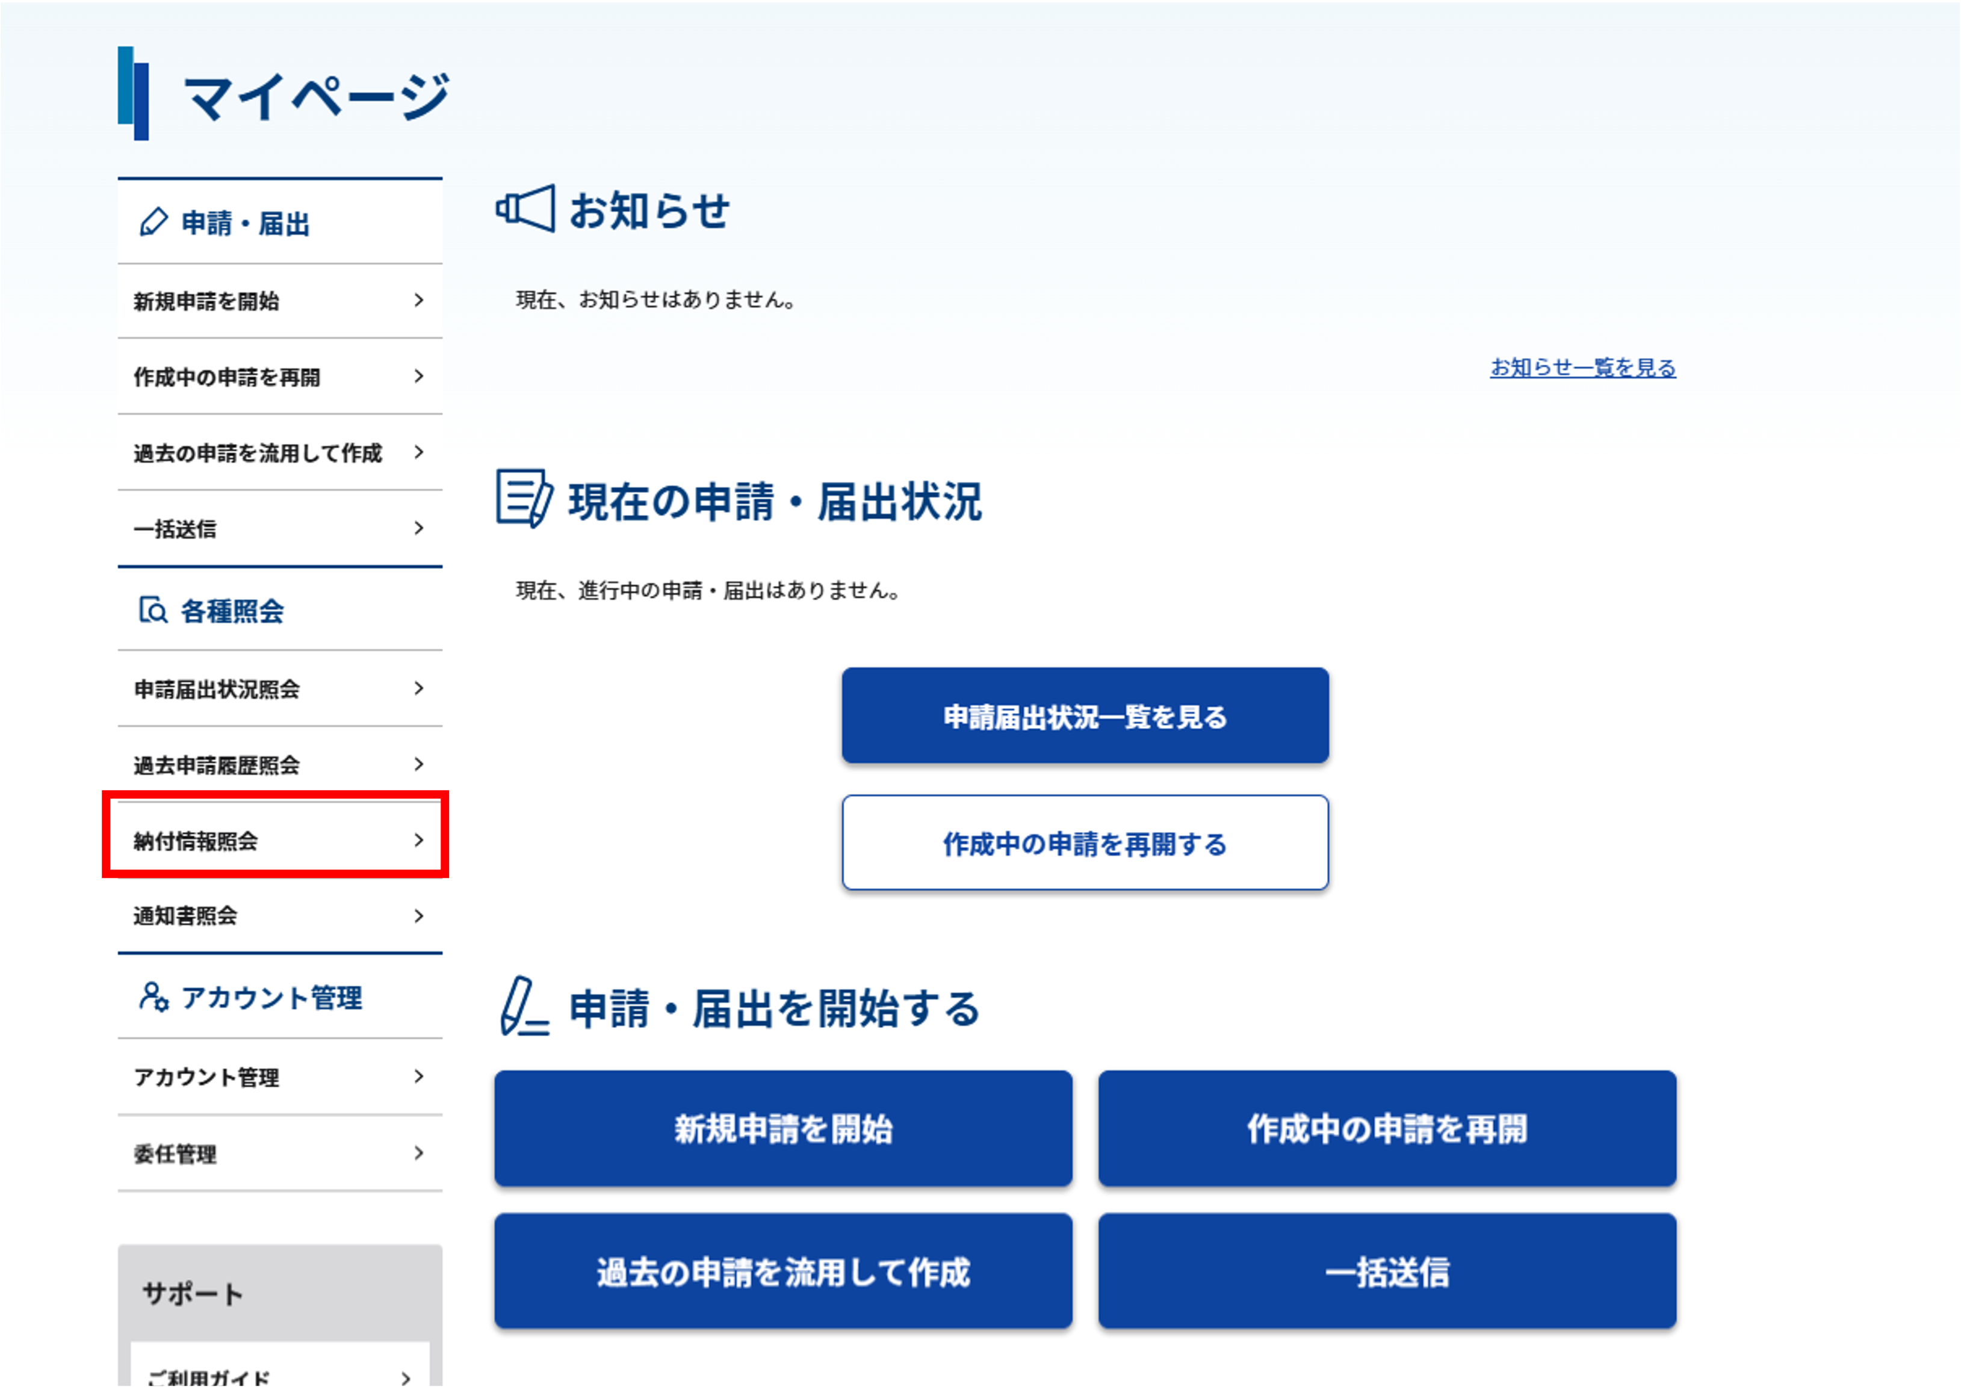Click the large 過去の申請を流用して作成 button
The height and width of the screenshot is (1387, 1961).
[783, 1271]
